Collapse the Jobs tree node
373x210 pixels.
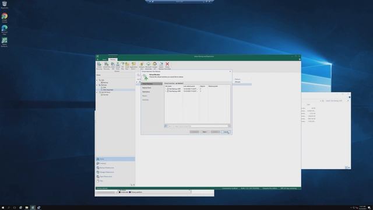97,80
